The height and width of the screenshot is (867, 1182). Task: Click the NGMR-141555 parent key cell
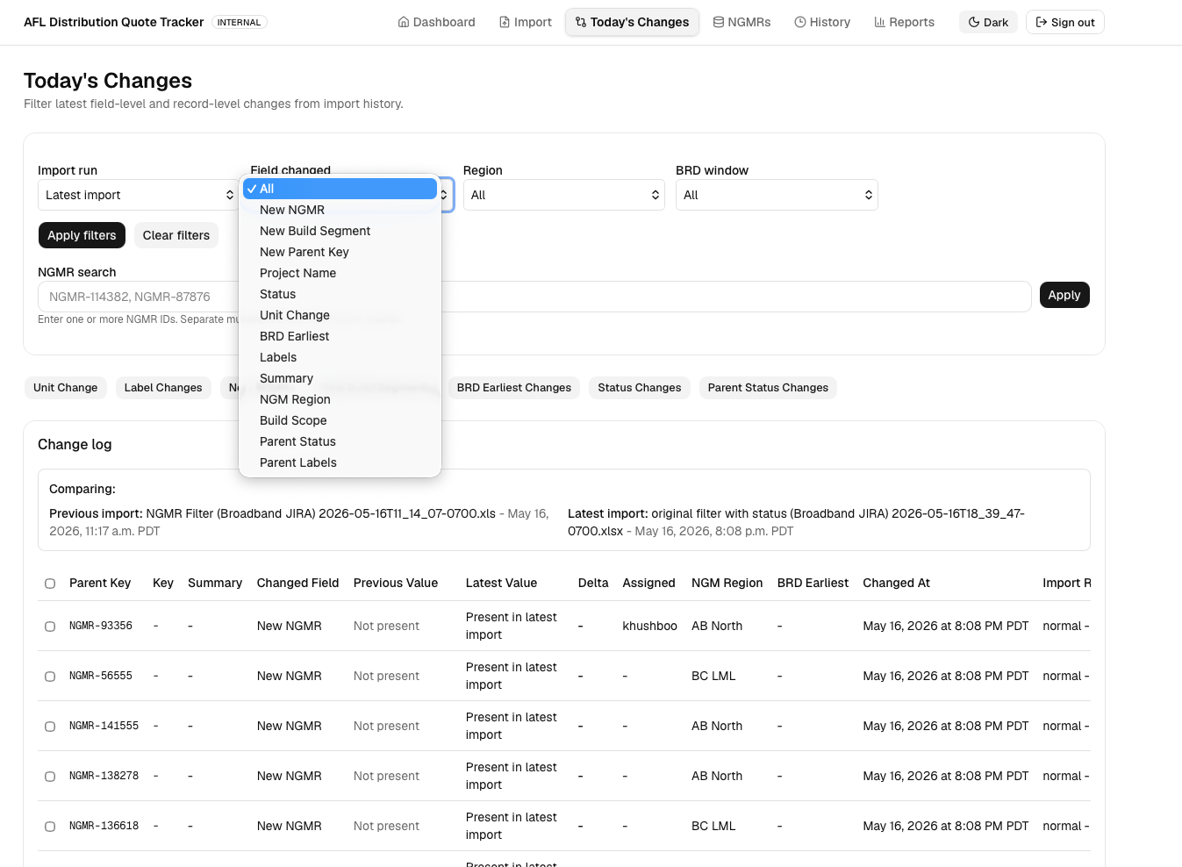[104, 726]
